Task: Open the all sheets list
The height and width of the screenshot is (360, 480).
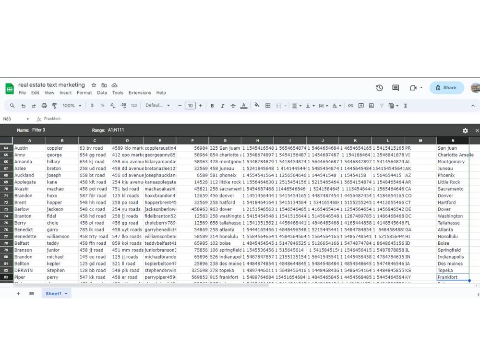Action: [32, 294]
